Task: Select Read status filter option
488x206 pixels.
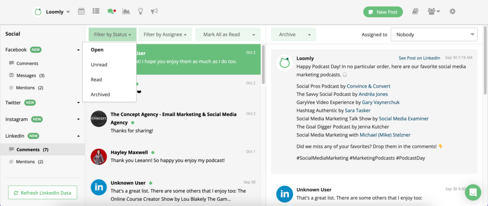Action: 109,80
